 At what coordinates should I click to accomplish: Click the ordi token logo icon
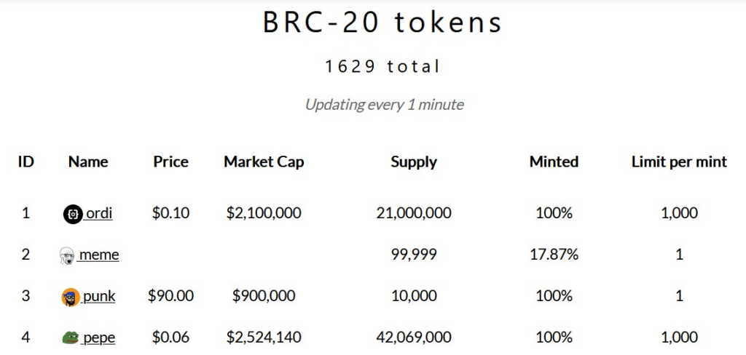pos(73,214)
